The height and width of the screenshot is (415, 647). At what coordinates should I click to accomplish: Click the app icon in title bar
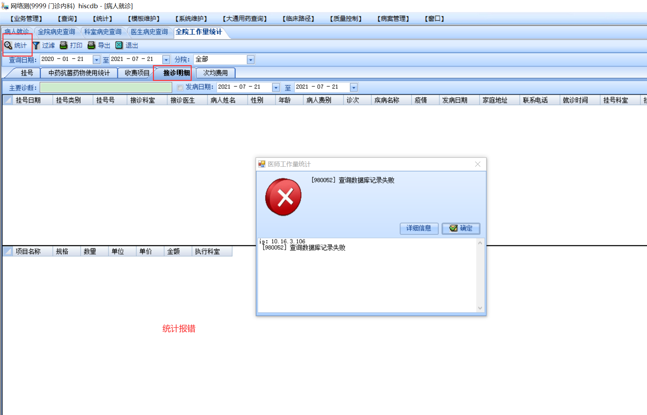[5, 6]
